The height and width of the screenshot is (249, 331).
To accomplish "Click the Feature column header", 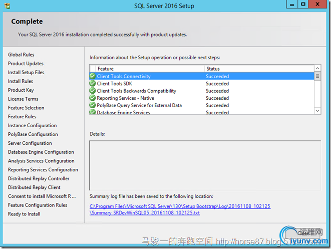I will coord(150,69).
